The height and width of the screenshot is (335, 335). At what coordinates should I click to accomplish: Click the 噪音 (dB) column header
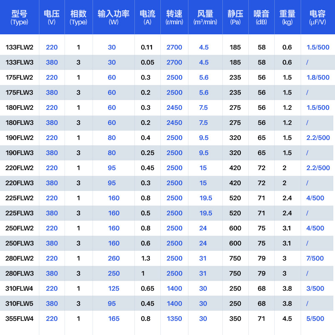261,18
